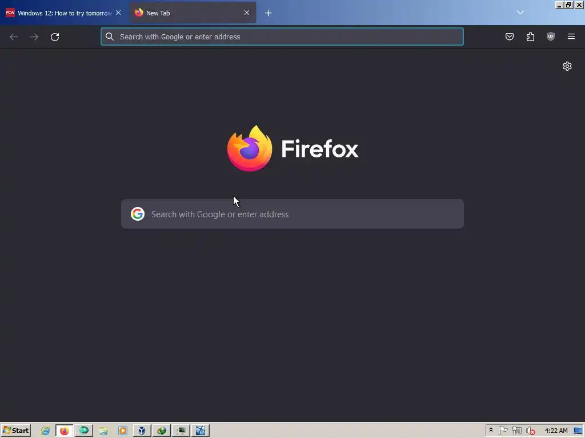Screen dimensions: 585x438
Task: Open a new tab with plus button
Action: coord(269,13)
